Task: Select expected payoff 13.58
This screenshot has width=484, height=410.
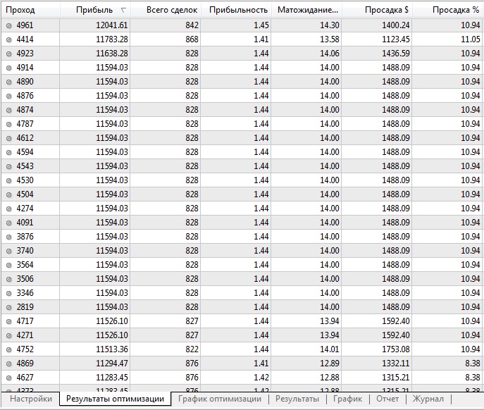Action: pyautogui.click(x=329, y=39)
